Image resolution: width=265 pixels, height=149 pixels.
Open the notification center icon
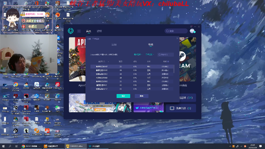coord(261,146)
